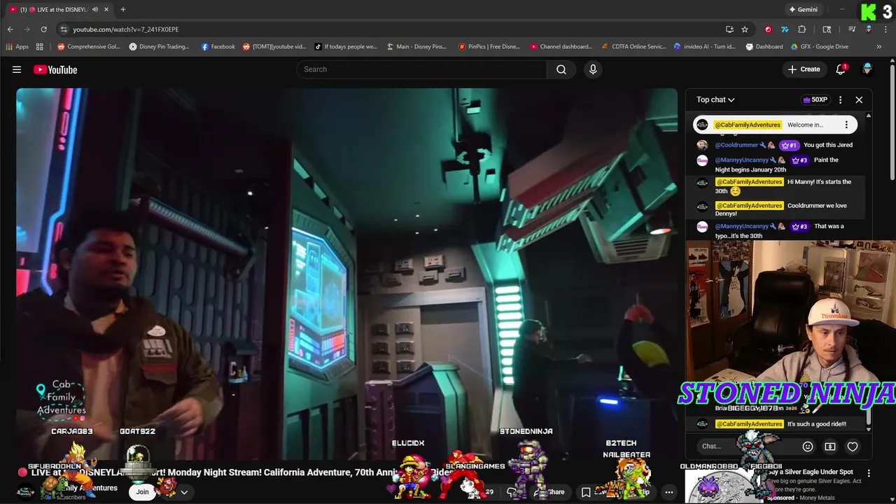Start voice search with microphone icon
896x504 pixels.
pyautogui.click(x=593, y=69)
